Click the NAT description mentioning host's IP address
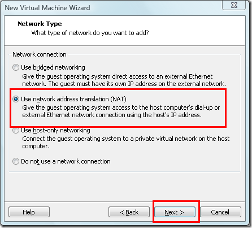252x228 pixels. click(121, 111)
